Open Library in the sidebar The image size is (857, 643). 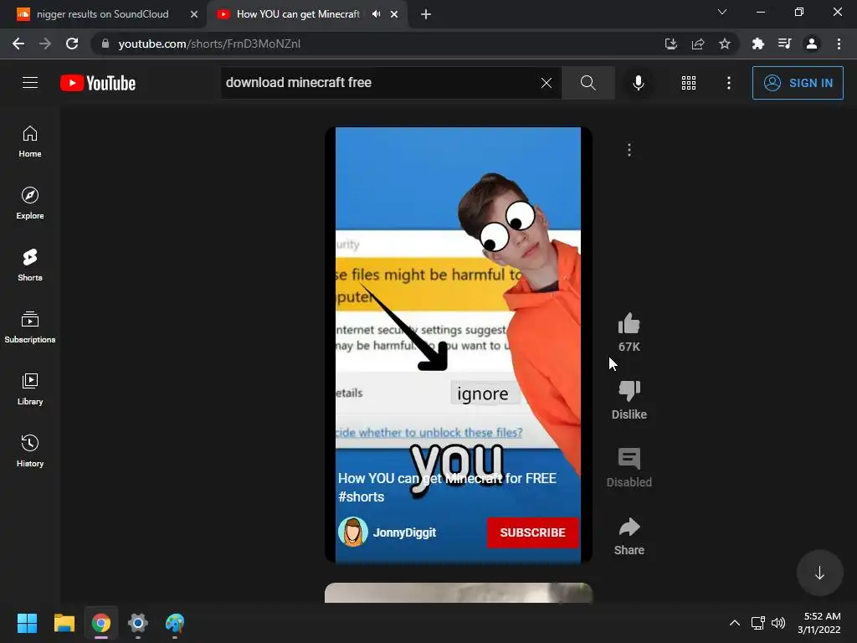[x=30, y=388]
